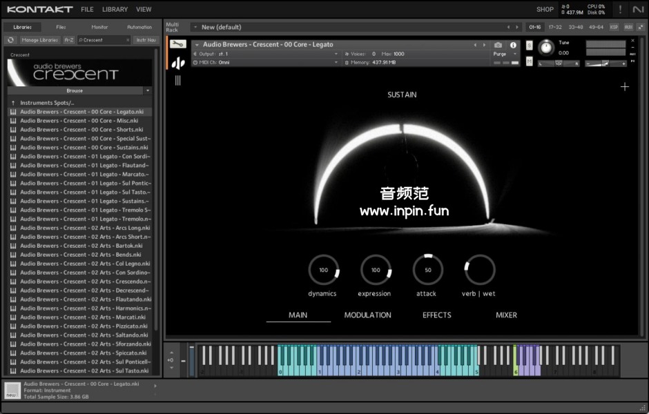Open the instrument info icon
The width and height of the screenshot is (649, 414).
pyautogui.click(x=513, y=45)
